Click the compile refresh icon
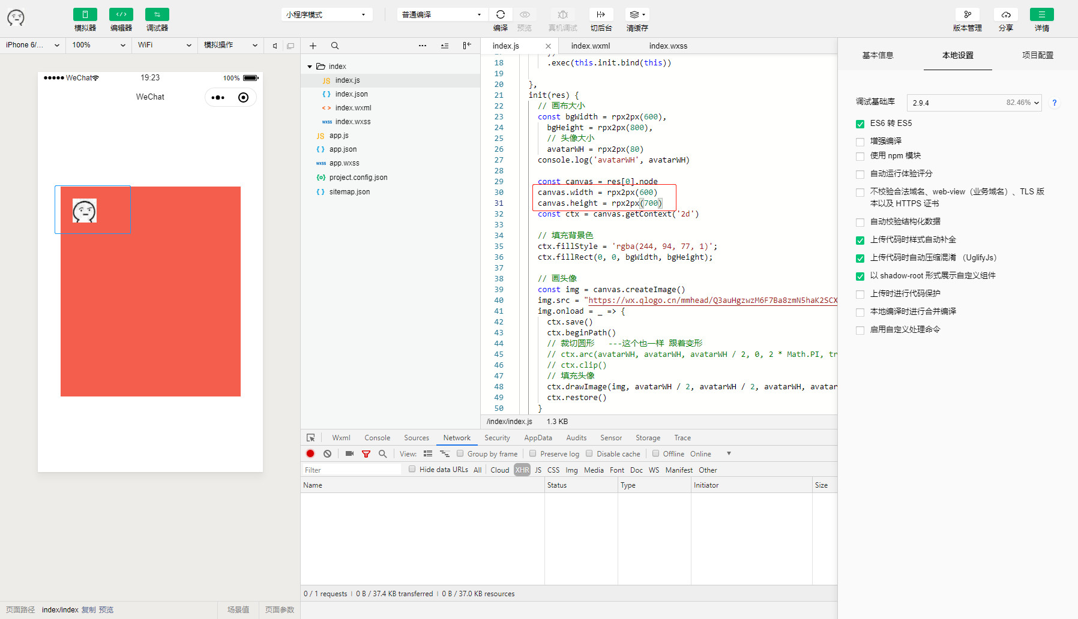The height and width of the screenshot is (619, 1078). [501, 14]
